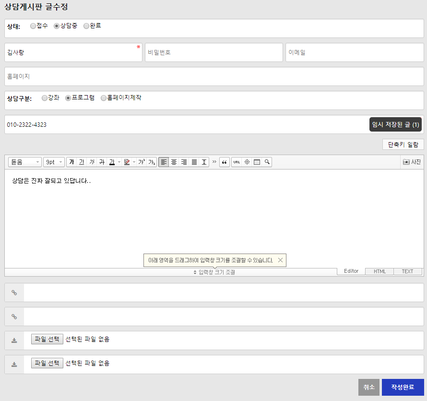Toggle bold formatting in the editor toolbar
This screenshot has height=401, width=427.
(71, 162)
